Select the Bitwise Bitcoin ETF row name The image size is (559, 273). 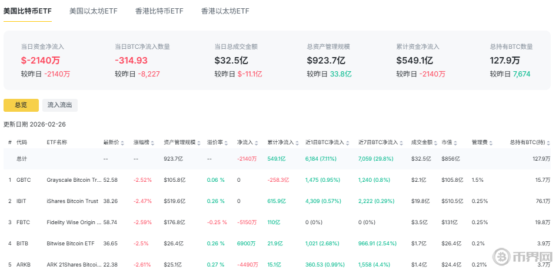(71, 243)
